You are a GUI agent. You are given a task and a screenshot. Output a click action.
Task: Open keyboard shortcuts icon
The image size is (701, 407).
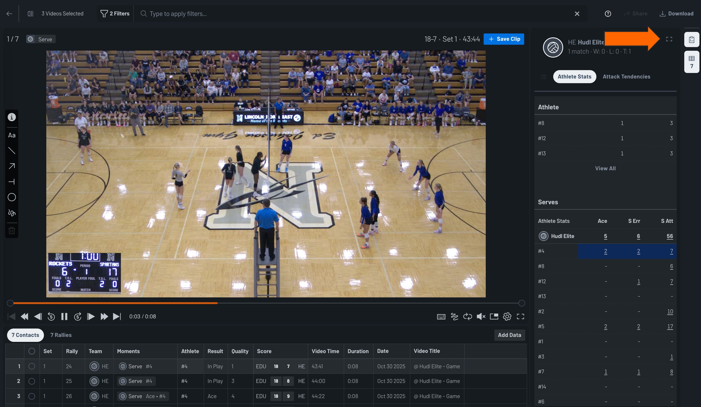point(441,316)
